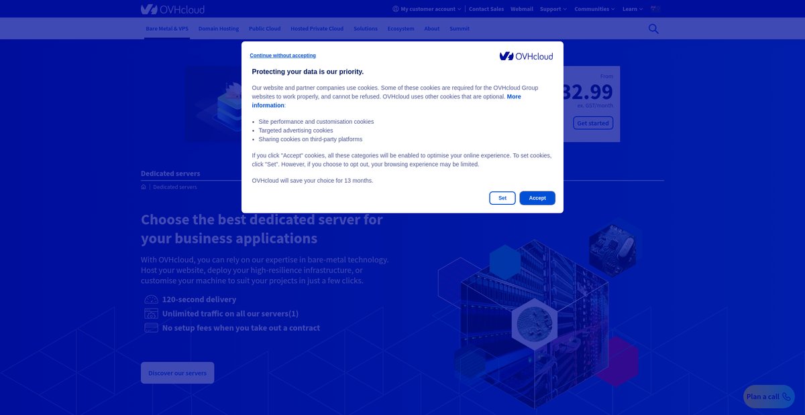
Task: Open the About menu item
Action: click(x=432, y=29)
